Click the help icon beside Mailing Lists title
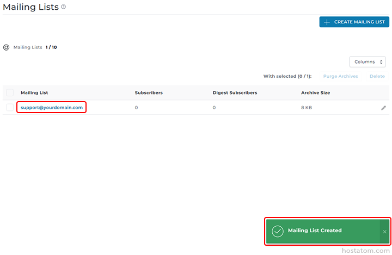Screen dimensions: 392x255 (x=64, y=7)
